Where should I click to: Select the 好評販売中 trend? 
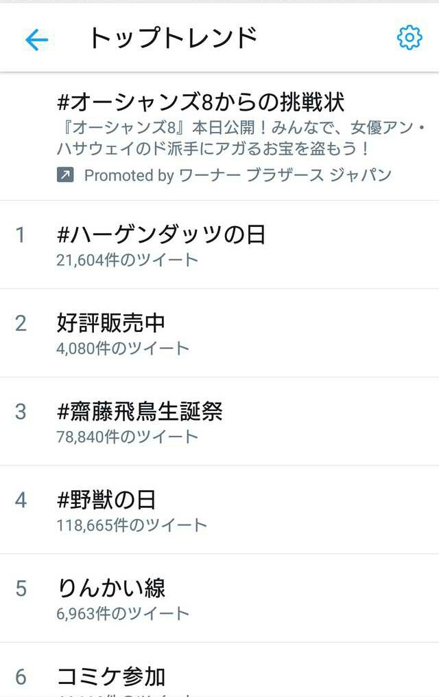pos(110,323)
